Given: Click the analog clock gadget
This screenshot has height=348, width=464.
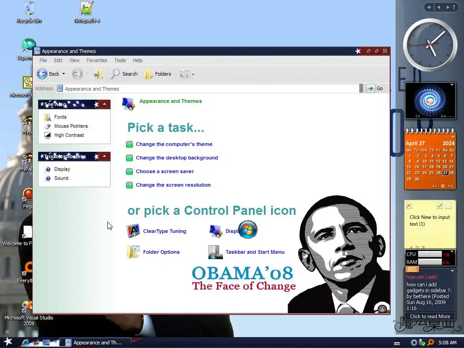Looking at the screenshot, I should click(430, 45).
